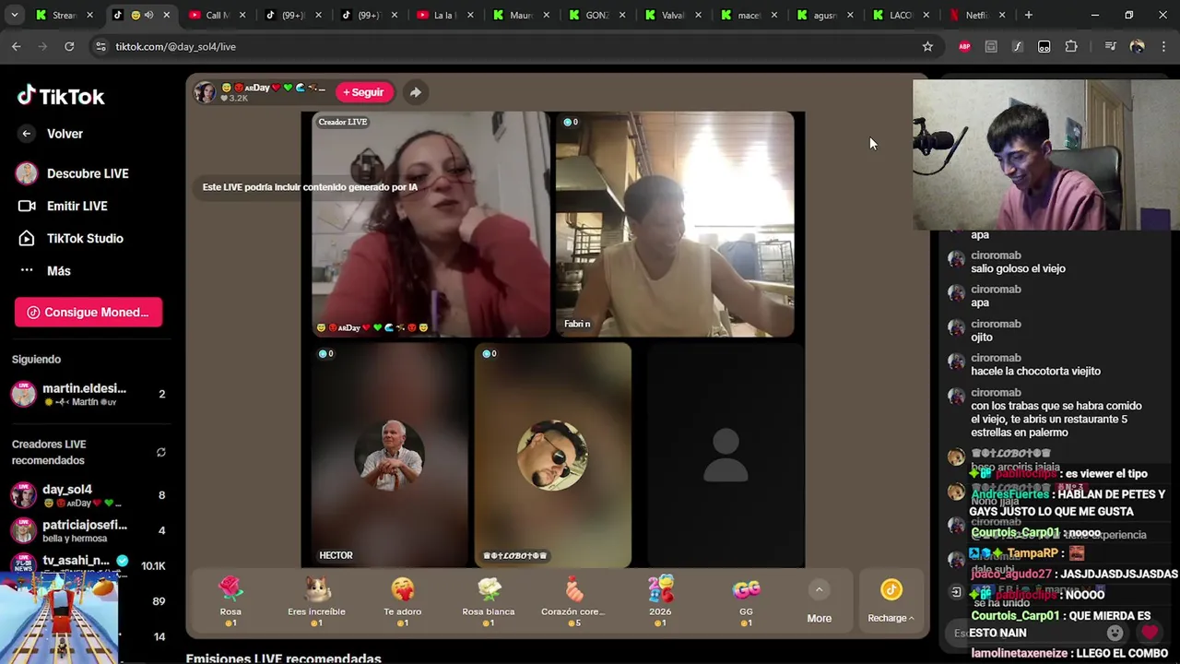This screenshot has width=1180, height=664.
Task: Refresh recommended LIVE creators list
Action: 161,452
